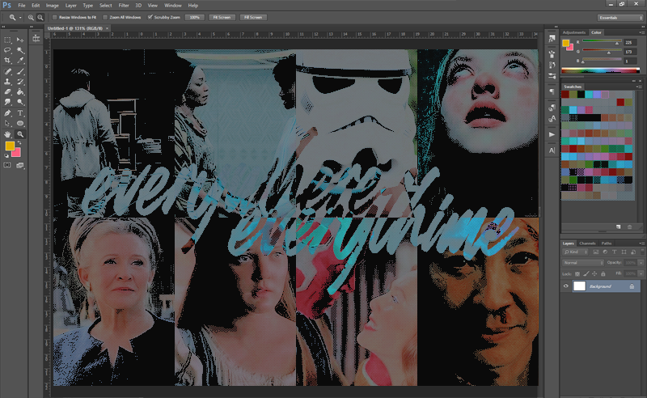Enable Resize Windows to Fit checkbox
The image size is (647, 398).
(54, 17)
